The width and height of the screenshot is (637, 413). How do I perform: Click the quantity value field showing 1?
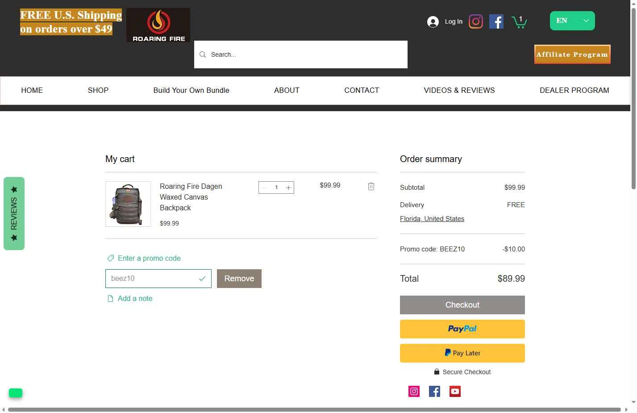point(276,188)
